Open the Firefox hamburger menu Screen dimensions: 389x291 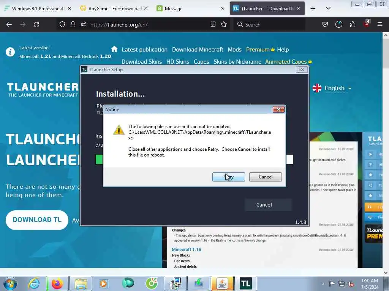coord(380,25)
